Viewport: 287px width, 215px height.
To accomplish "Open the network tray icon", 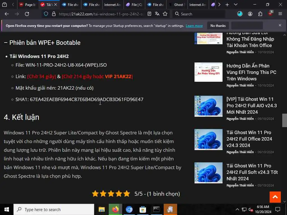I will click(244, 209).
